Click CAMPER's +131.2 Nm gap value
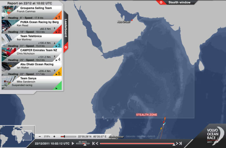The image size is (226, 148). pyautogui.click(x=44, y=57)
